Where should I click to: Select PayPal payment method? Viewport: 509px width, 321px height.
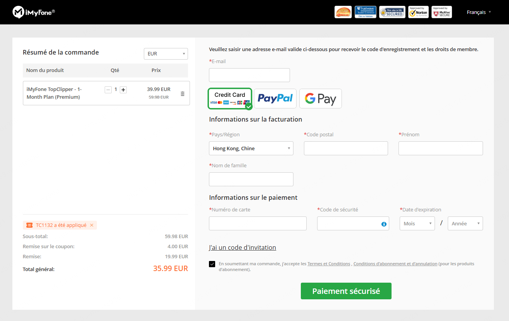point(275,98)
